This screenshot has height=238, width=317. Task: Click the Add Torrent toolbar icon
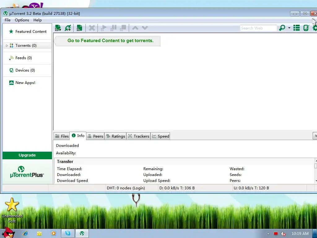point(58,28)
